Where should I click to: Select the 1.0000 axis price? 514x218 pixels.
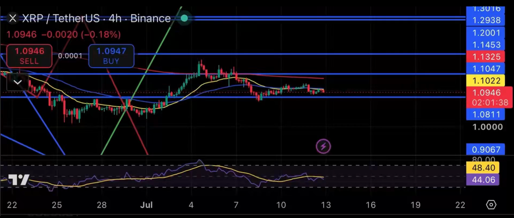click(487, 127)
